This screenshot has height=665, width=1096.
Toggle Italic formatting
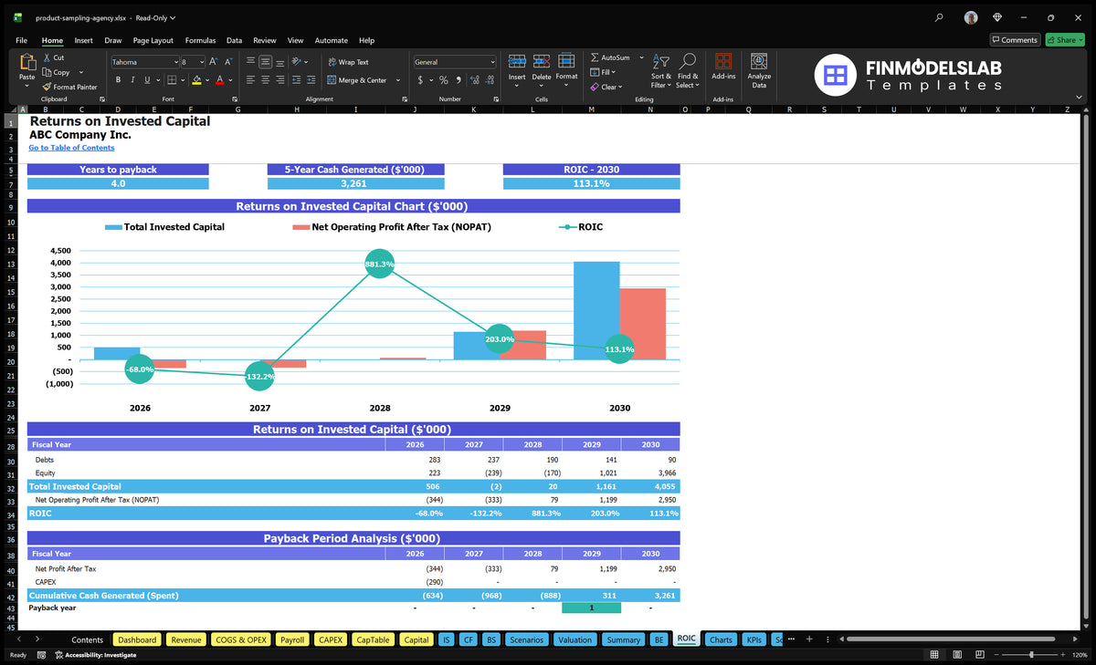click(x=133, y=80)
